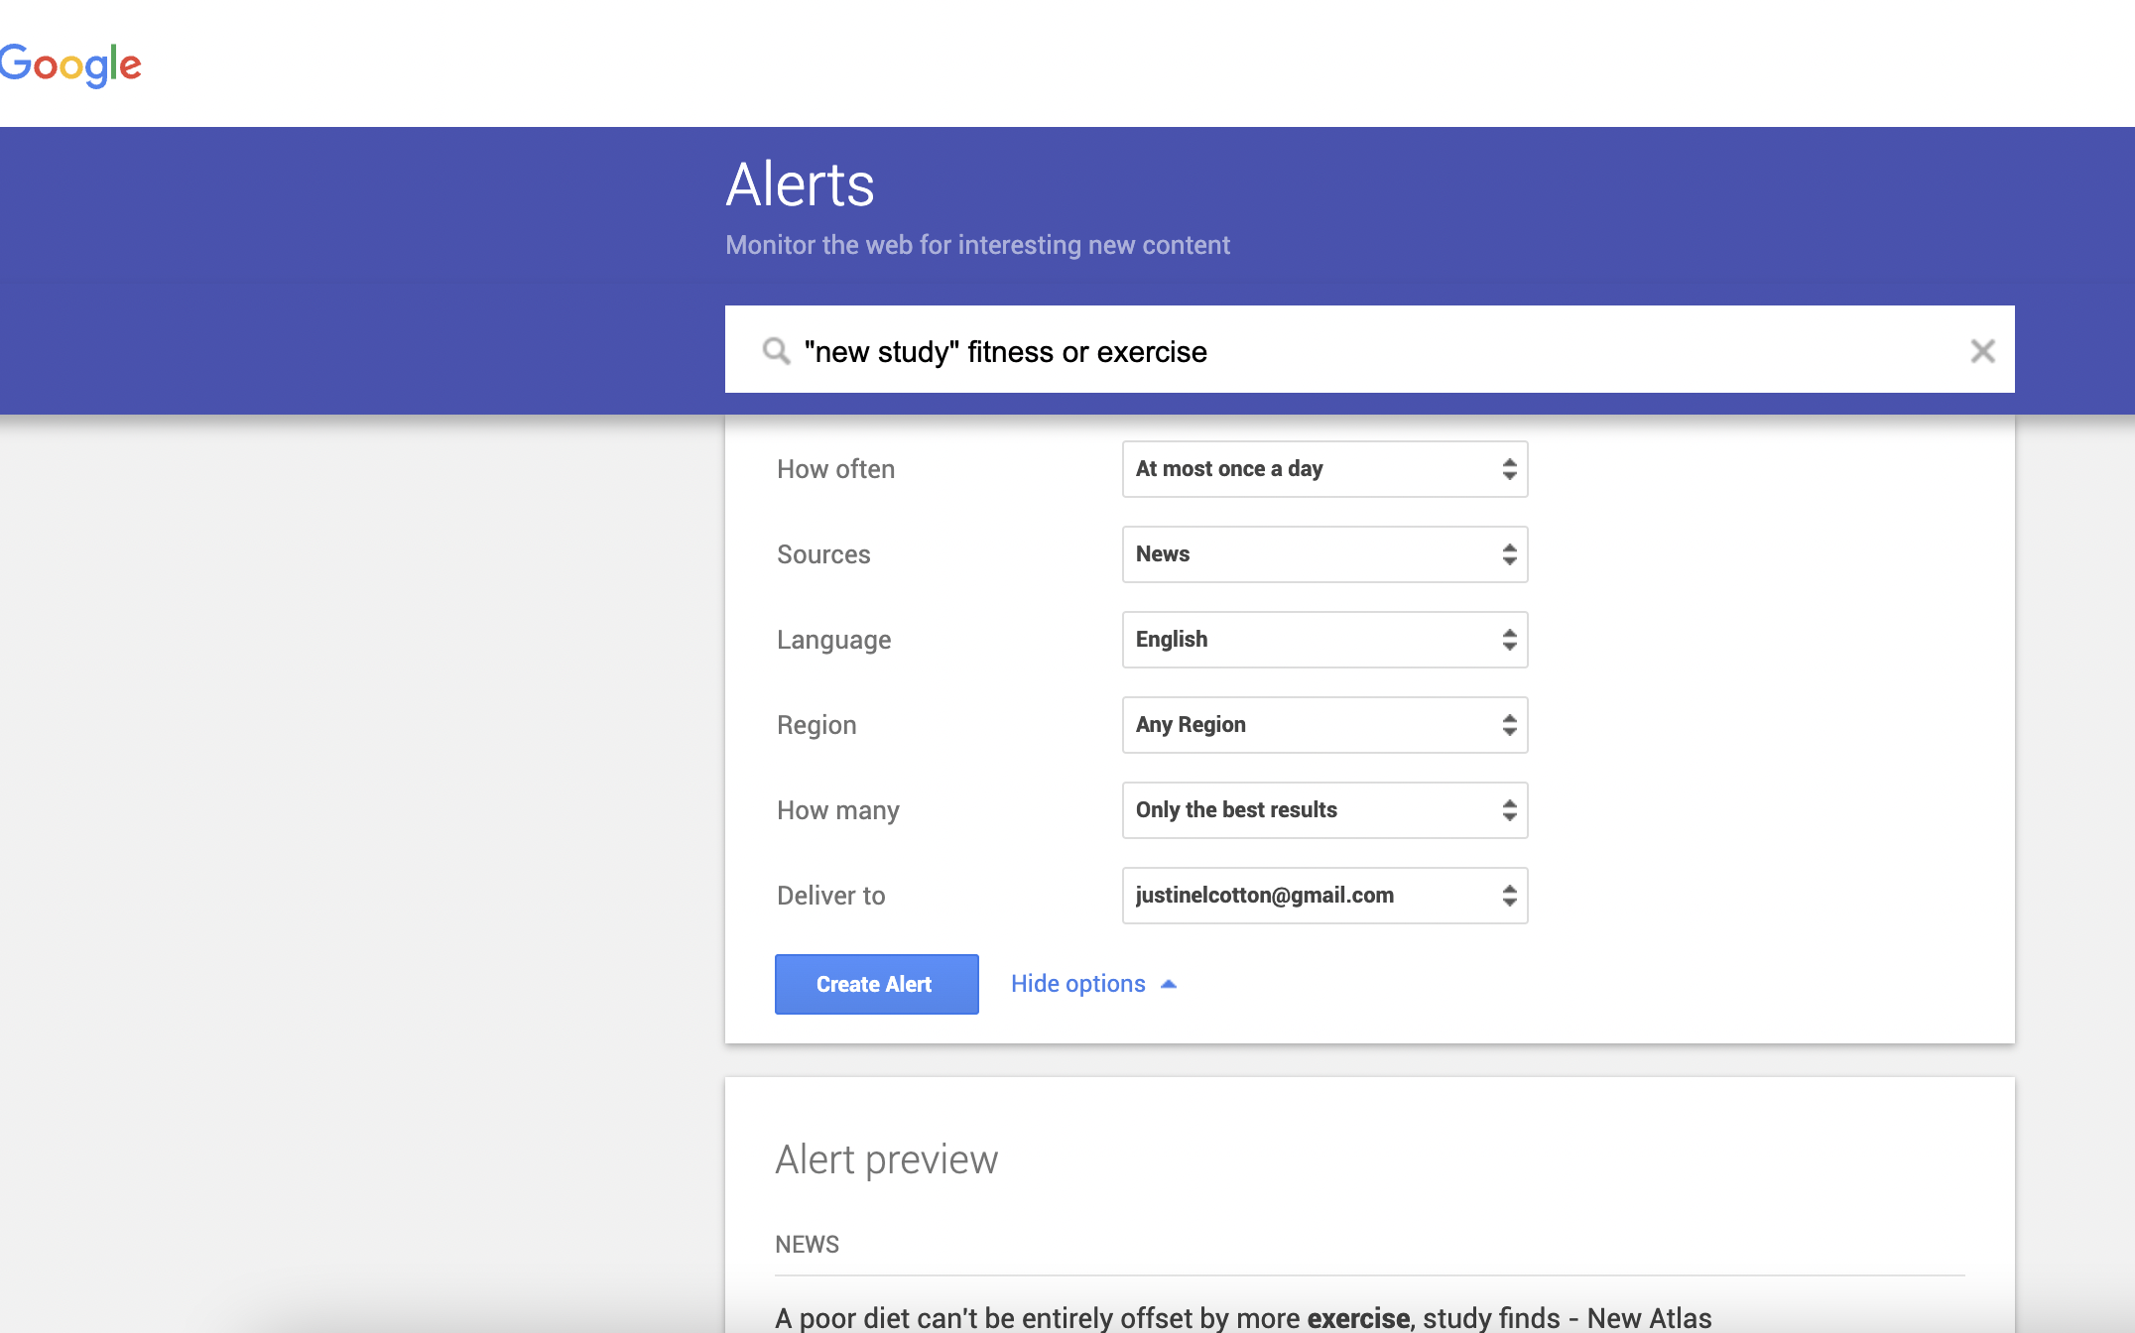This screenshot has height=1333, width=2135.
Task: Click into the alert search query field
Action: click(1369, 351)
